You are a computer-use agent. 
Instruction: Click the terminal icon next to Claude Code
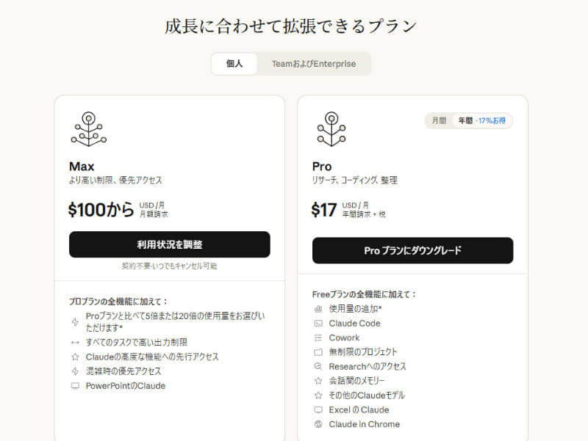point(318,324)
